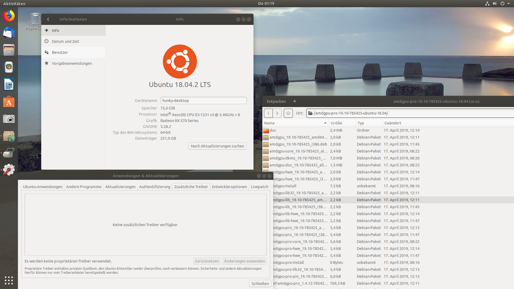Switch to Aktualisierungen tab
Image resolution: width=514 pixels, height=289 pixels.
(120, 187)
